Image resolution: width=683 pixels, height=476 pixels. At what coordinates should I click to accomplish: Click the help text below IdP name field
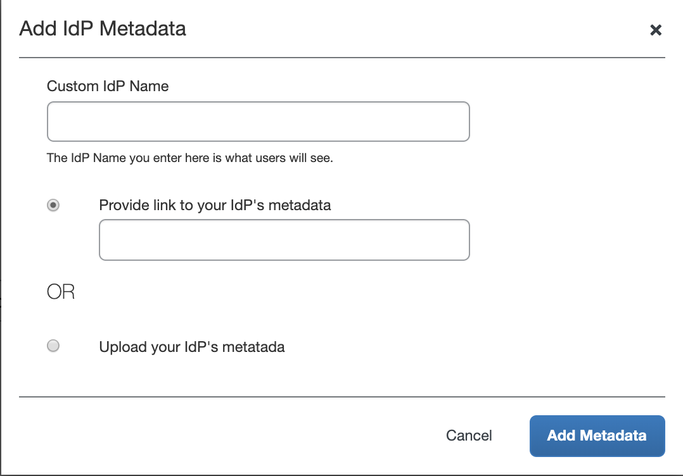[189, 158]
